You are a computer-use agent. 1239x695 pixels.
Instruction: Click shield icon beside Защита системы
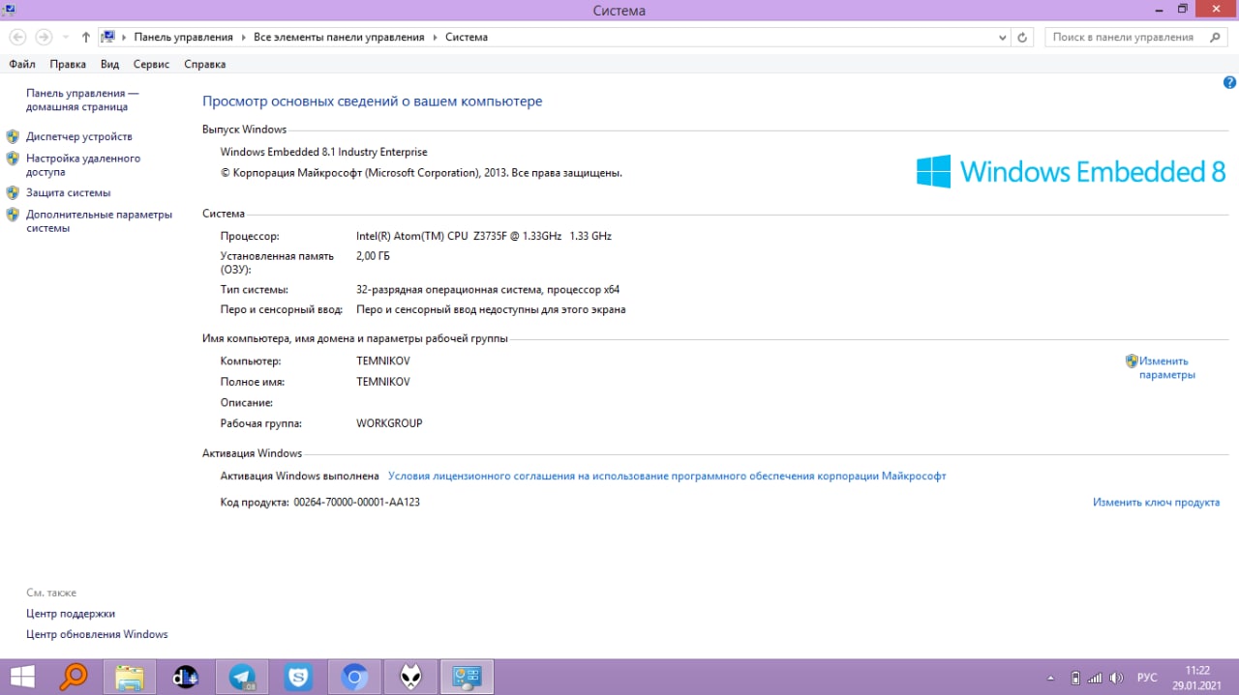point(13,192)
